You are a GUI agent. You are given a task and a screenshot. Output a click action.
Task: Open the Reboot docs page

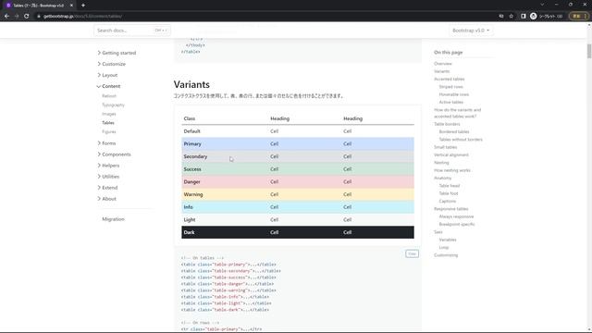click(x=109, y=96)
